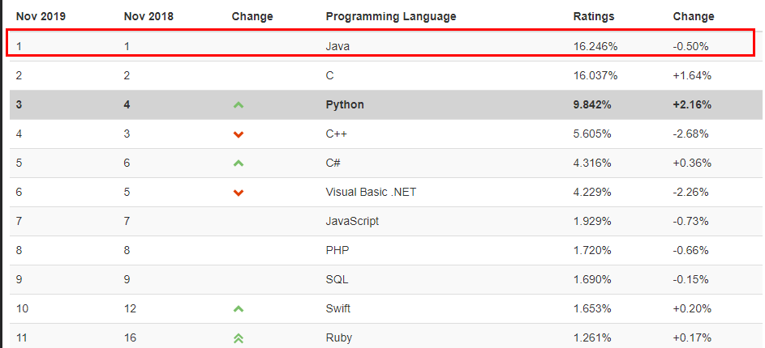Click the green up arrow in Swift row
Image resolution: width=765 pixels, height=348 pixels.
tap(239, 309)
